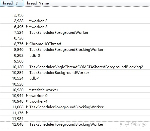This screenshot has width=150, height=131.
Task: Select the t:statistic_worker thread name
Action: [44, 90]
